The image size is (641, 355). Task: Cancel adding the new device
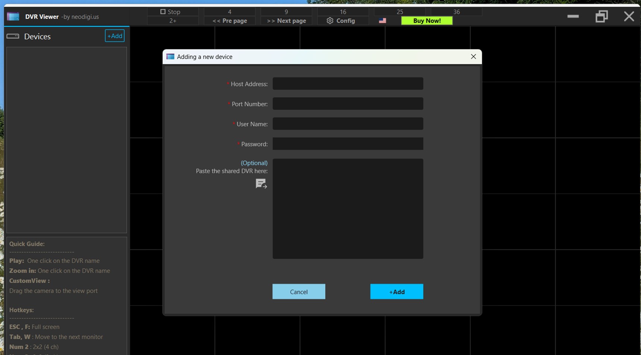pos(299,292)
